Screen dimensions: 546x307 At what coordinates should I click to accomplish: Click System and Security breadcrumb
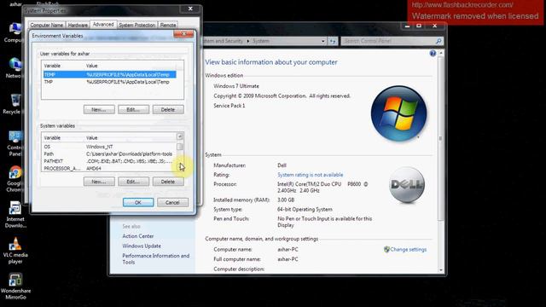click(x=223, y=41)
